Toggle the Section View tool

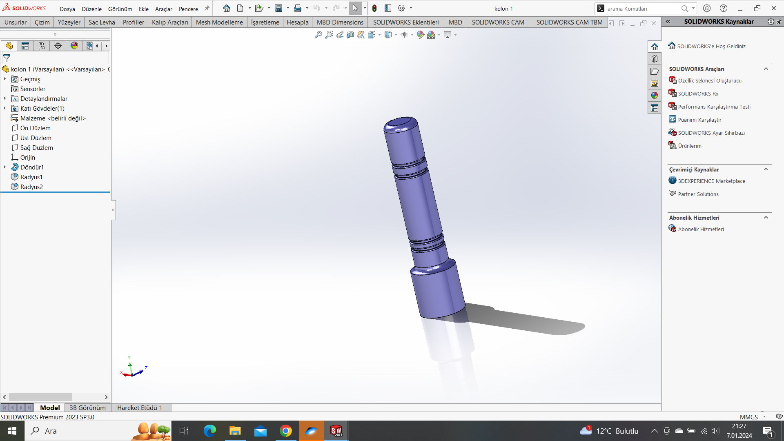tap(350, 35)
